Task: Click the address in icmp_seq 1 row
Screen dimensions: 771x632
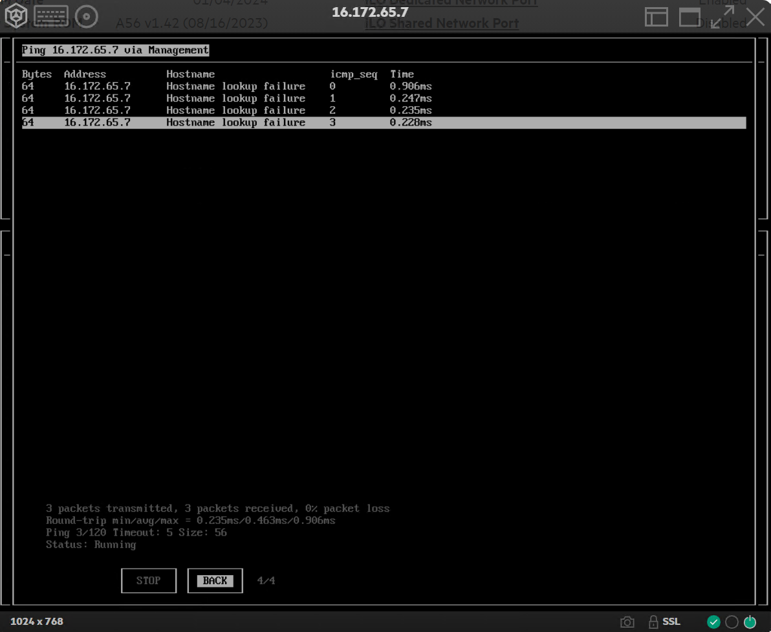Action: pyautogui.click(x=98, y=98)
